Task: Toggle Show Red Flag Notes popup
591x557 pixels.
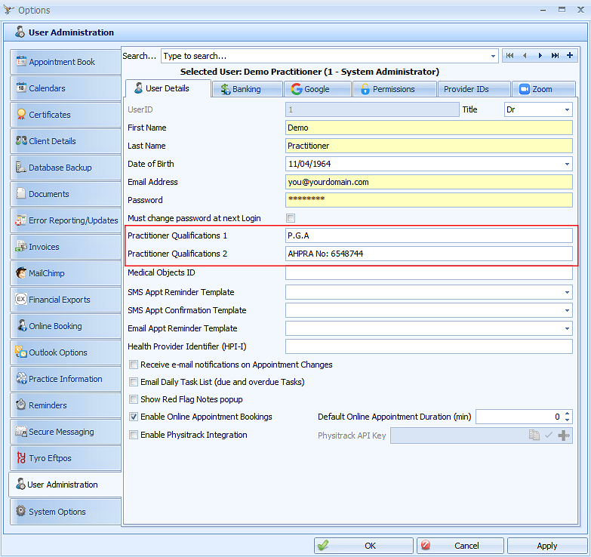Action: tap(134, 399)
